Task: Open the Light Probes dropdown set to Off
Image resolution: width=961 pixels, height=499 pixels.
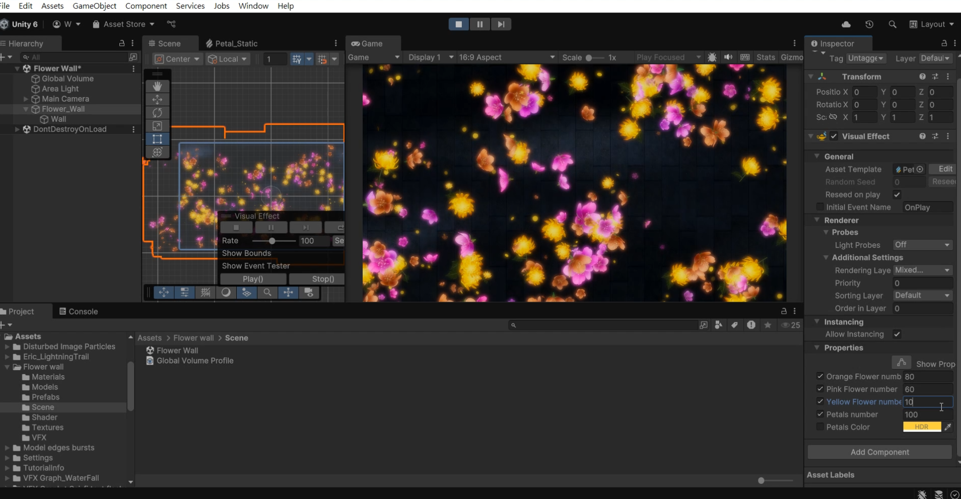Action: point(923,245)
